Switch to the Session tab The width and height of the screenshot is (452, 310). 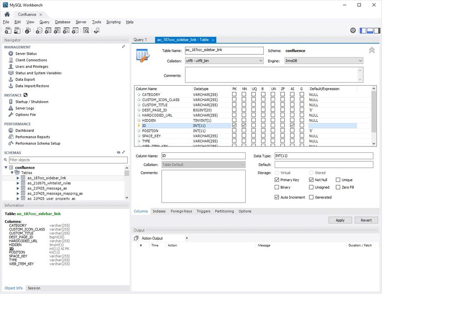click(x=34, y=288)
